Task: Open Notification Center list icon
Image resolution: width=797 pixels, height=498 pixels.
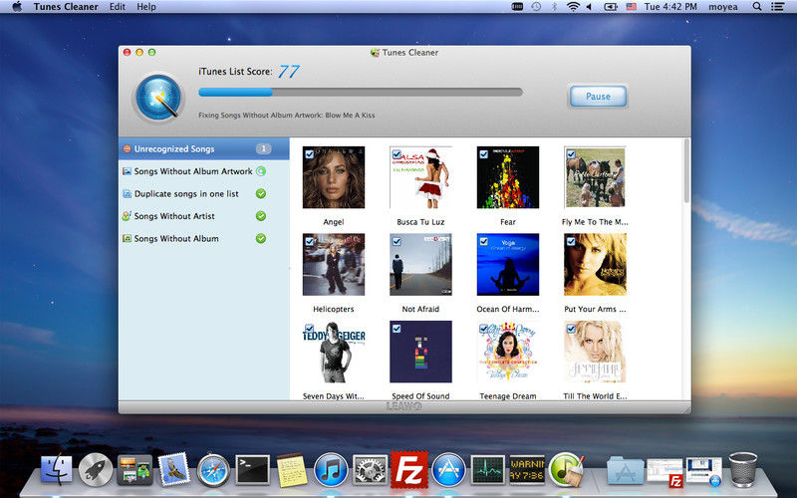Action: pyautogui.click(x=777, y=7)
